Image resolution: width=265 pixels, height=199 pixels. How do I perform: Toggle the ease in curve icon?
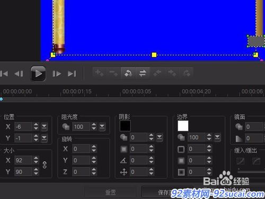(240, 161)
